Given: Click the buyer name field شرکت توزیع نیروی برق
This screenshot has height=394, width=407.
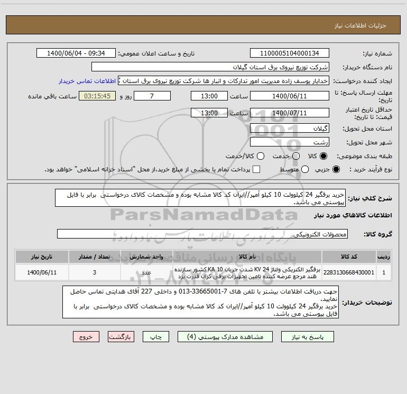Looking at the screenshot, I should click(x=210, y=67).
